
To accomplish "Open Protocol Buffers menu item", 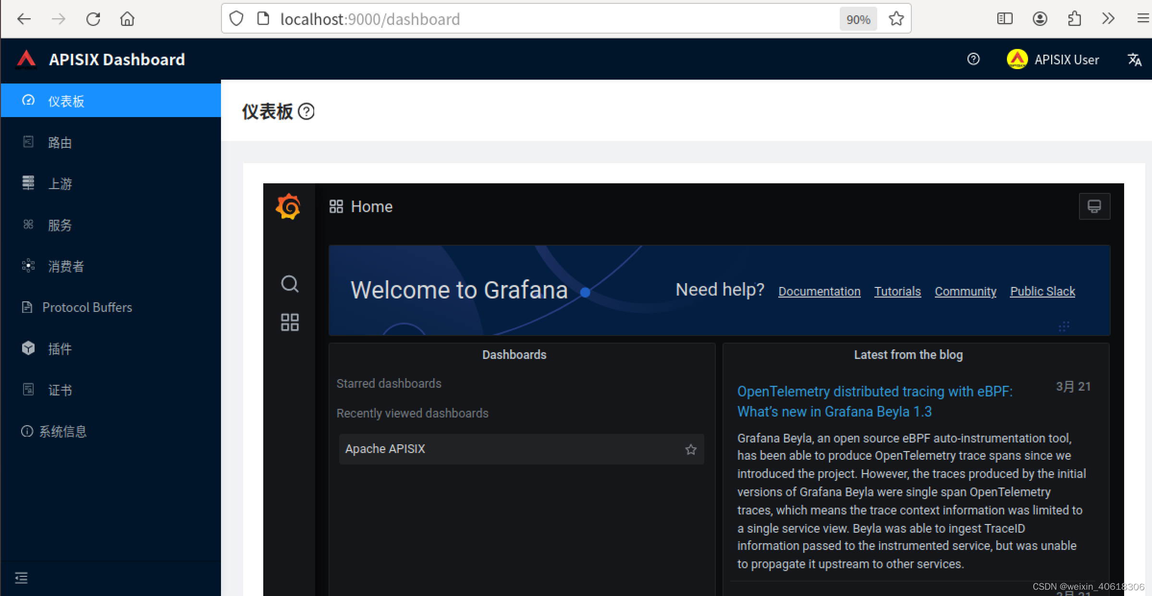I will pos(87,307).
